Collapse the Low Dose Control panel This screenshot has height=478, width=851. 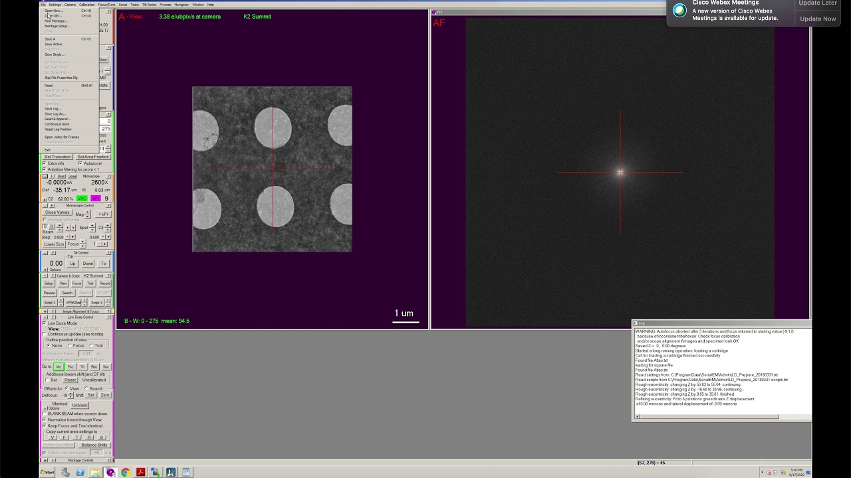45,317
